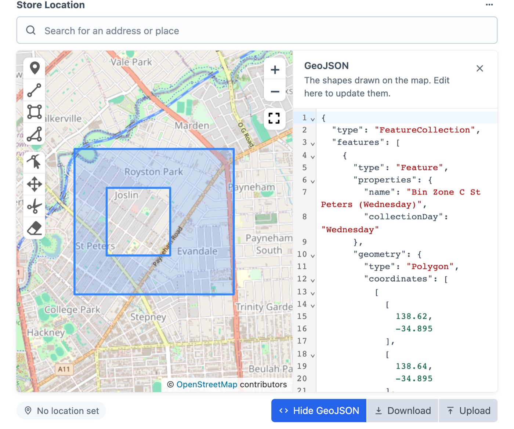The width and height of the screenshot is (514, 429).
Task: Select the marker pin drawing tool
Action: (x=35, y=68)
